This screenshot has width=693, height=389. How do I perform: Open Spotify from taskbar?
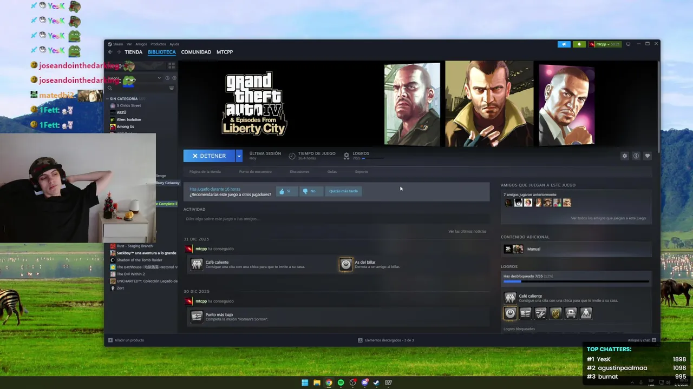tap(341, 383)
